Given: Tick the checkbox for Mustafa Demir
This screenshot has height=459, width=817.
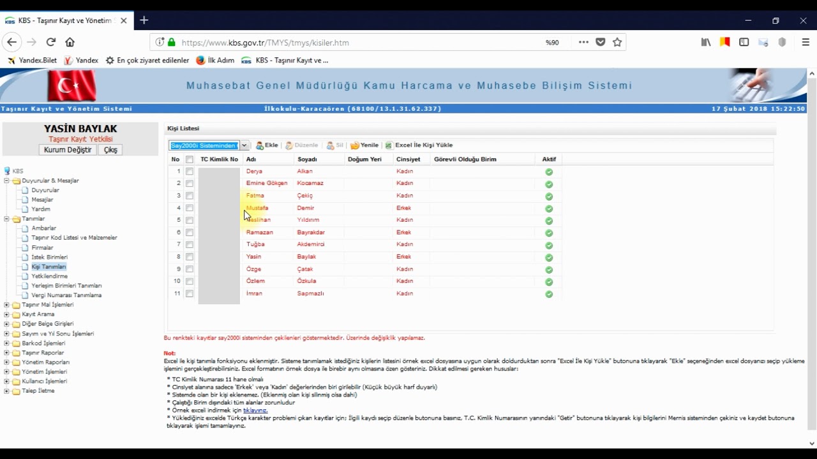Looking at the screenshot, I should click(x=190, y=208).
